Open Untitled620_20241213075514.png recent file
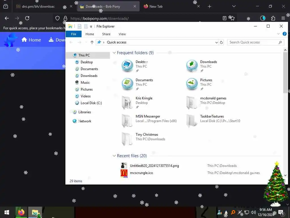290x218 pixels. 154,166
